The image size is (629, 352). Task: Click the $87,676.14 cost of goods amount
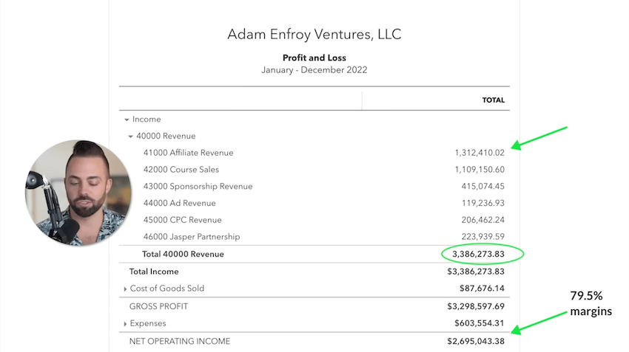482,289
